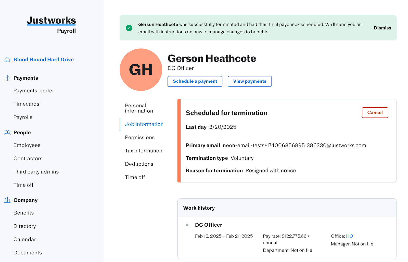Image resolution: width=408 pixels, height=262 pixels.
Task: Cancel the scheduled termination
Action: [x=375, y=112]
